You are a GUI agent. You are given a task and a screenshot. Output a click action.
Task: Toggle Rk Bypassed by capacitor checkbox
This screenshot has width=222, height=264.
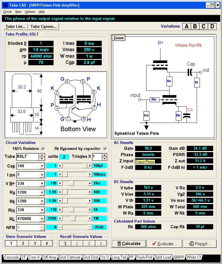[105, 149]
